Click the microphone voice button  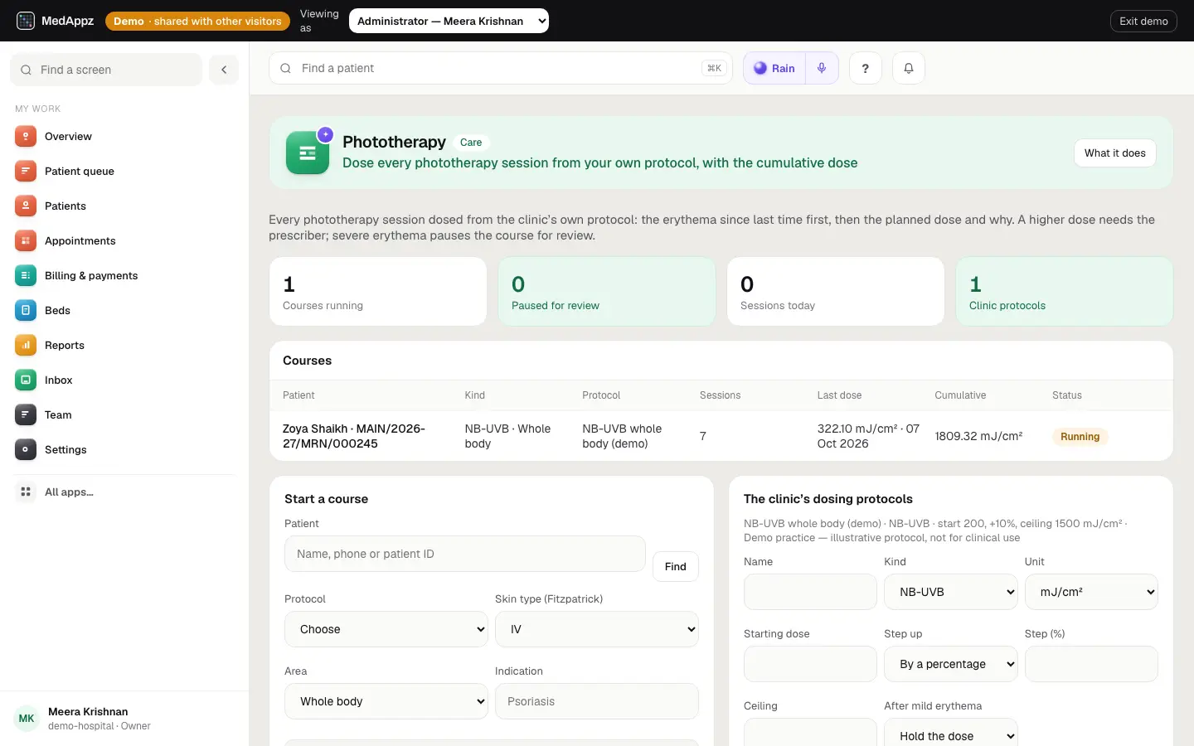pyautogui.click(x=822, y=68)
